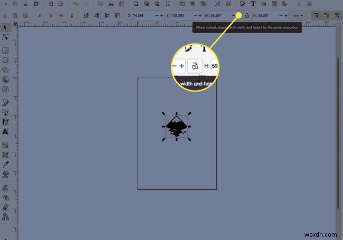The width and height of the screenshot is (343, 240).
Task: Click the Import icon
Action: click(51, 4)
